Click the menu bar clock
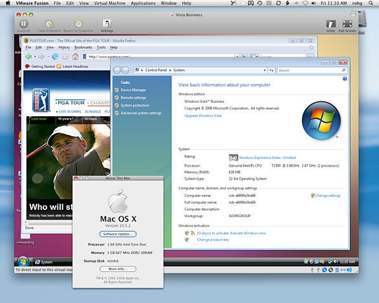 pyautogui.click(x=334, y=3)
